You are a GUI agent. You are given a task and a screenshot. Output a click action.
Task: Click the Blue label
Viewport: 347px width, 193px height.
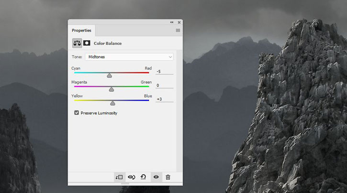coord(148,96)
